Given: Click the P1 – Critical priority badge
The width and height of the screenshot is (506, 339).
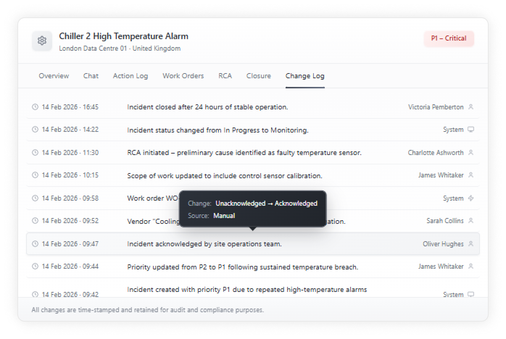Looking at the screenshot, I should 449,38.
